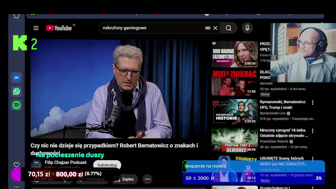Screen dimensions: 336x189
Task: Open more actions three-dots below the video
Action: point(148,179)
